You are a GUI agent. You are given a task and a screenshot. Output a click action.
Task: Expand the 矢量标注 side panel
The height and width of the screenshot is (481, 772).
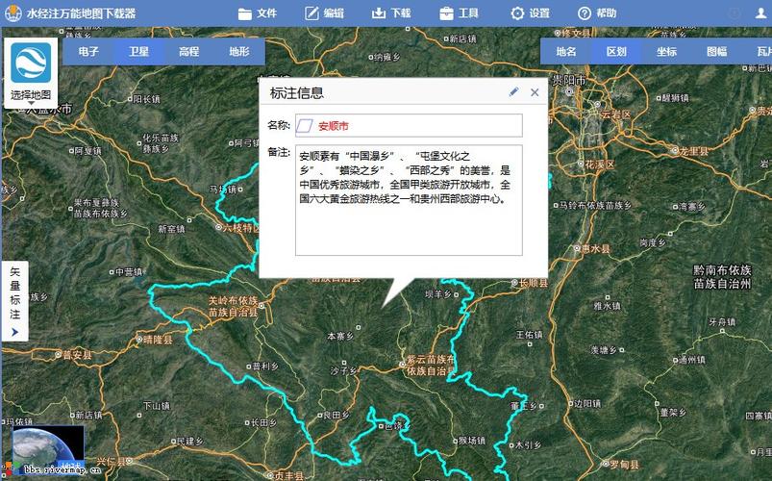coord(14,300)
